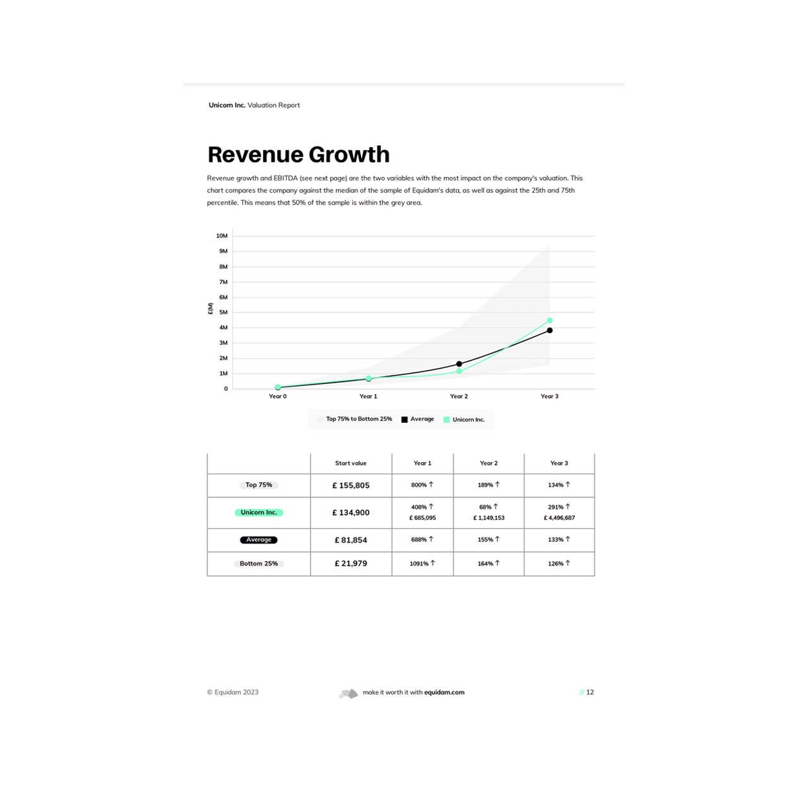Click the '164%' cell in the Bottom 25% row

[x=489, y=564]
